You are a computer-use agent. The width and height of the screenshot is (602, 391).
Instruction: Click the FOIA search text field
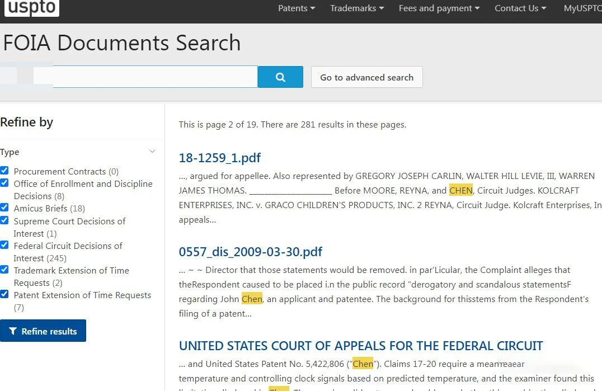[145, 77]
